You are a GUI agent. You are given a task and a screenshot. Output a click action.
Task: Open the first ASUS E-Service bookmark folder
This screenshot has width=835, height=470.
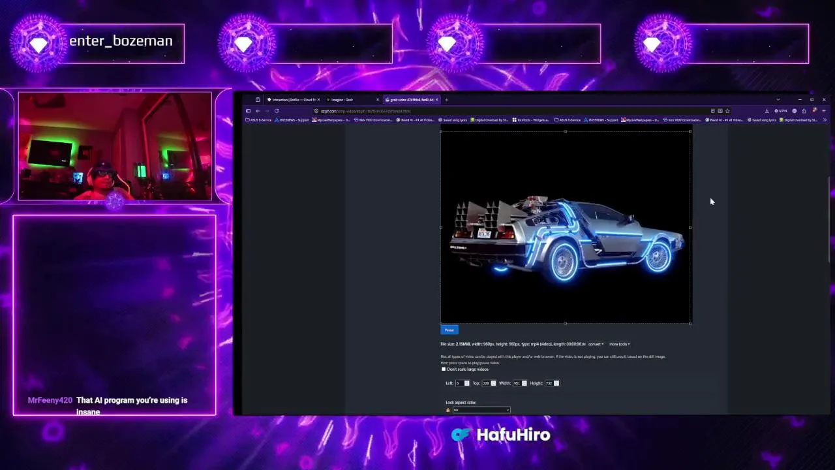(258, 120)
